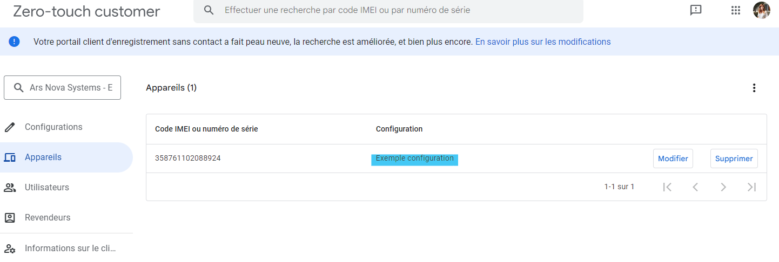Open the Appareils three-dot options menu

[754, 88]
